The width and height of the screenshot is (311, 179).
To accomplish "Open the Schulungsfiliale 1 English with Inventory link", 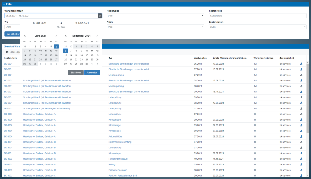I will [46, 108].
